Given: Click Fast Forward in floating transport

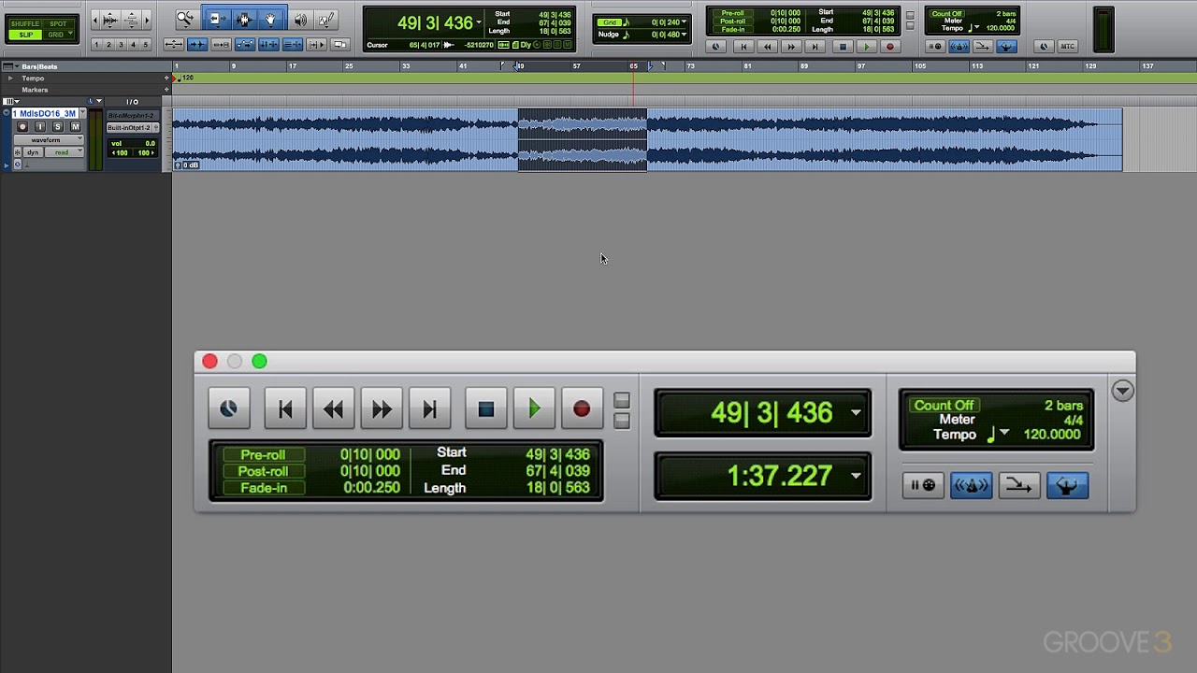Looking at the screenshot, I should pos(382,409).
